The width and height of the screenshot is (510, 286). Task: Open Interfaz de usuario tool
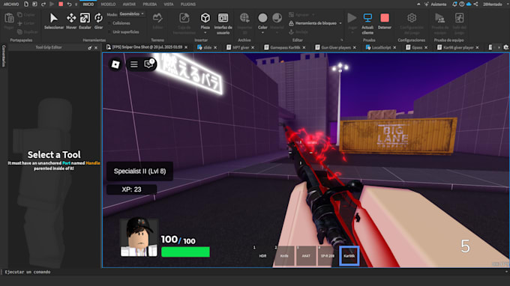coord(223,23)
